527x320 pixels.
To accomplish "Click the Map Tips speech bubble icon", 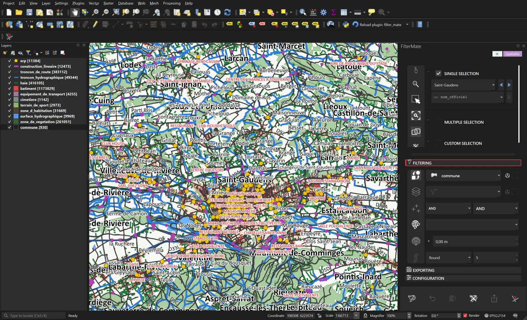I will pyautogui.click(x=372, y=12).
